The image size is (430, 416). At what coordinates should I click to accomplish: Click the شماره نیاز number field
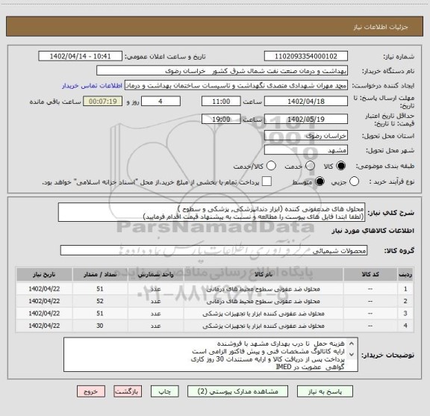(x=306, y=56)
